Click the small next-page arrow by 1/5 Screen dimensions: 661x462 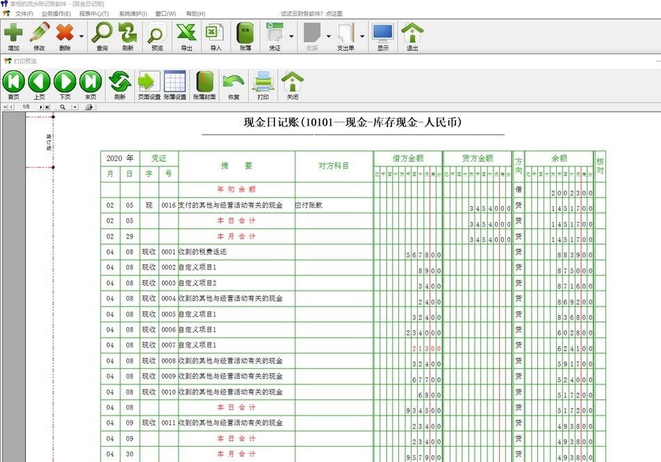(x=40, y=107)
